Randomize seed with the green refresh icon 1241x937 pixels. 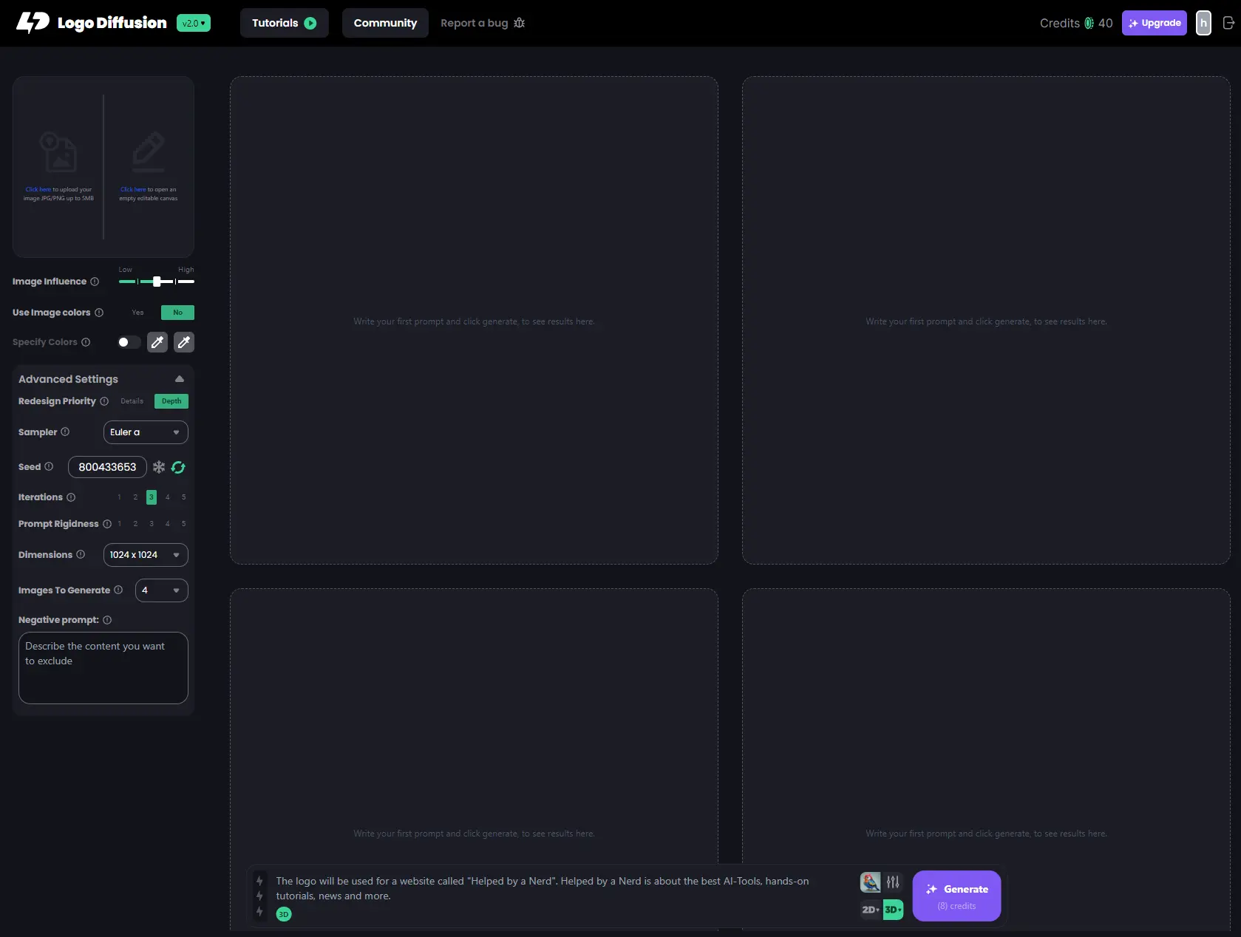point(178,467)
